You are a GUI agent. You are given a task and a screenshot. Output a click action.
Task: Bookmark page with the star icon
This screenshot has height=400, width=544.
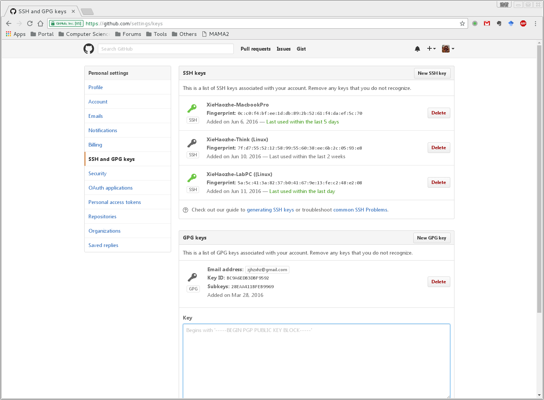click(x=462, y=23)
